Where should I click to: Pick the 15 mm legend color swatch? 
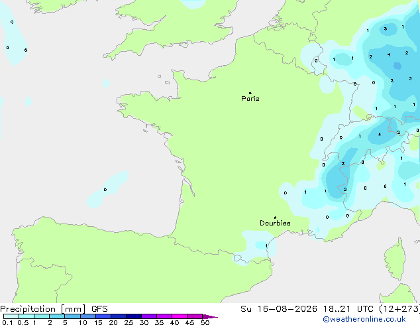(x=103, y=316)
